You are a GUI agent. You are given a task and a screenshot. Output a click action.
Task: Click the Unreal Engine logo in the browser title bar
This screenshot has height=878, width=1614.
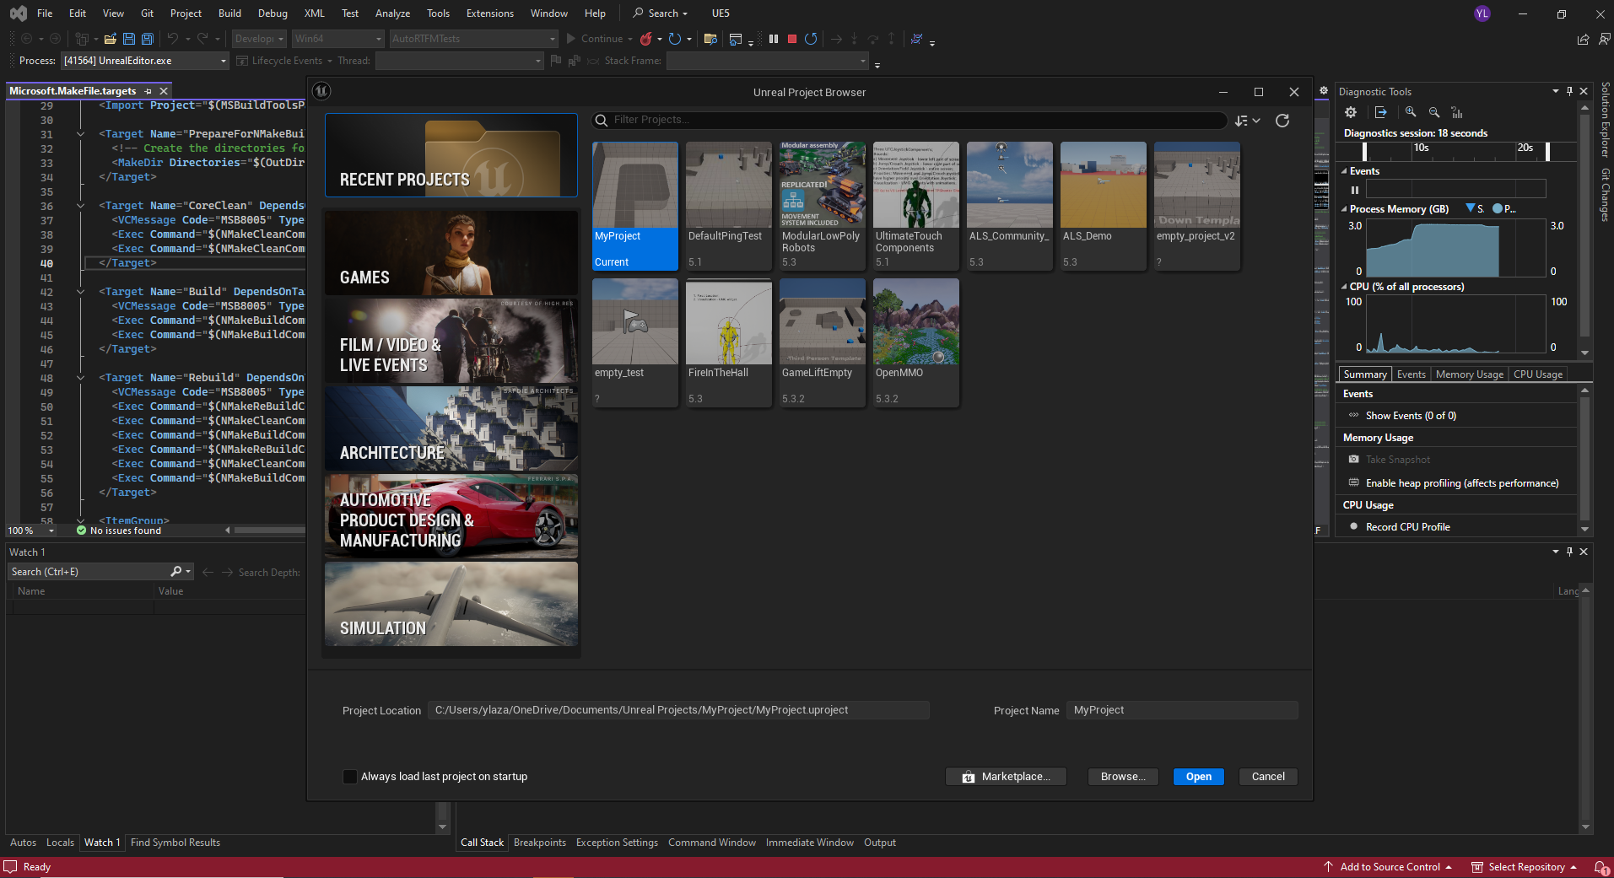coord(321,92)
